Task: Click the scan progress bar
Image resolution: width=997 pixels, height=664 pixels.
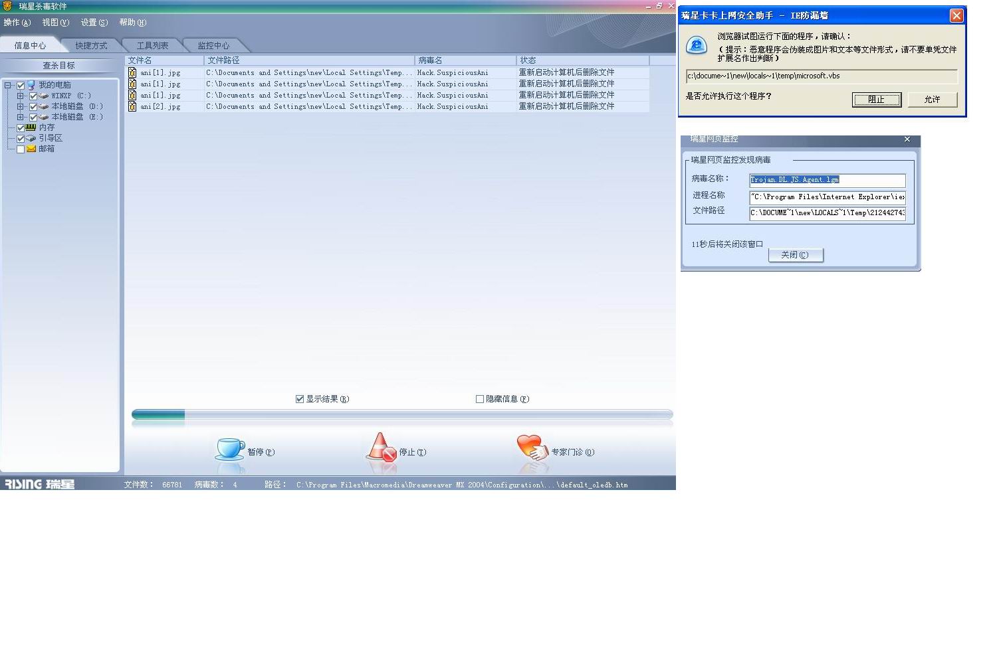Action: pyautogui.click(x=402, y=414)
